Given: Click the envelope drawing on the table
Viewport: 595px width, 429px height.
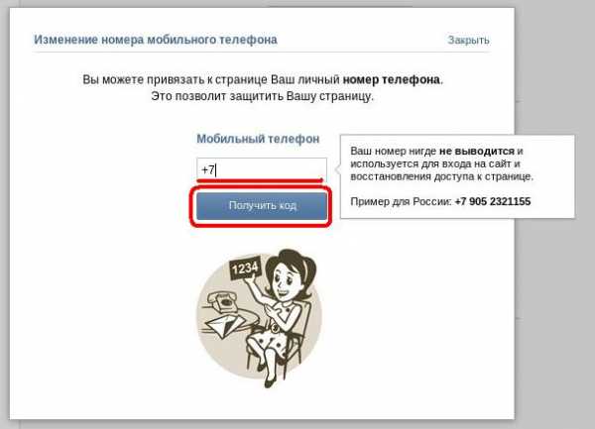Looking at the screenshot, I should [225, 326].
